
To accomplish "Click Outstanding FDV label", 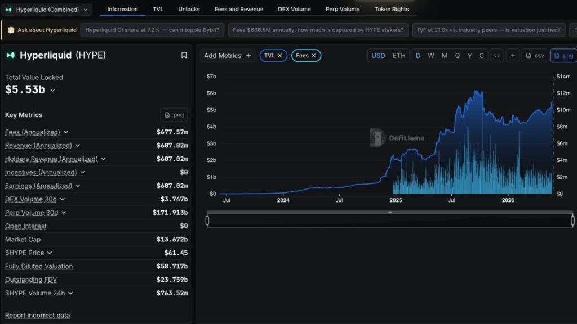I will tap(31, 280).
